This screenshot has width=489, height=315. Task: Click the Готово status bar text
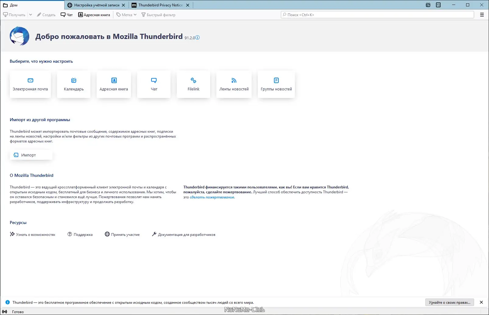pyautogui.click(x=18, y=312)
